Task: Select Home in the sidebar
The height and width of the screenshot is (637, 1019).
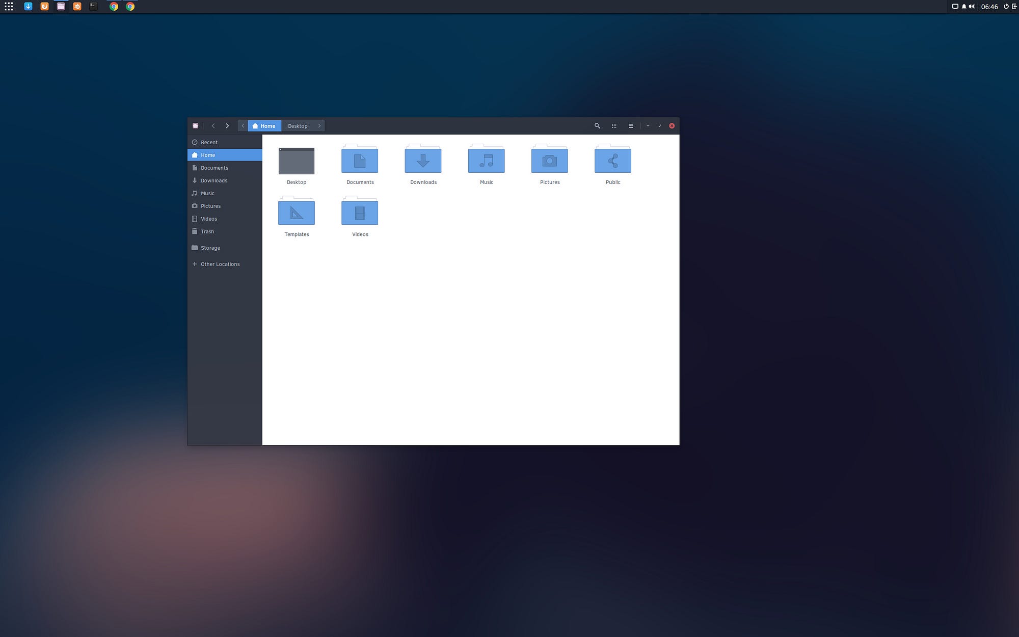Action: point(225,155)
